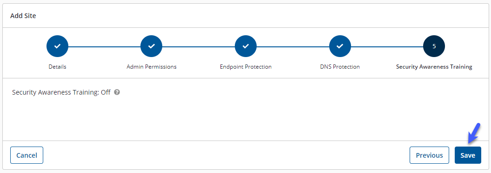Click the step 5 numbered circle

tap(434, 46)
